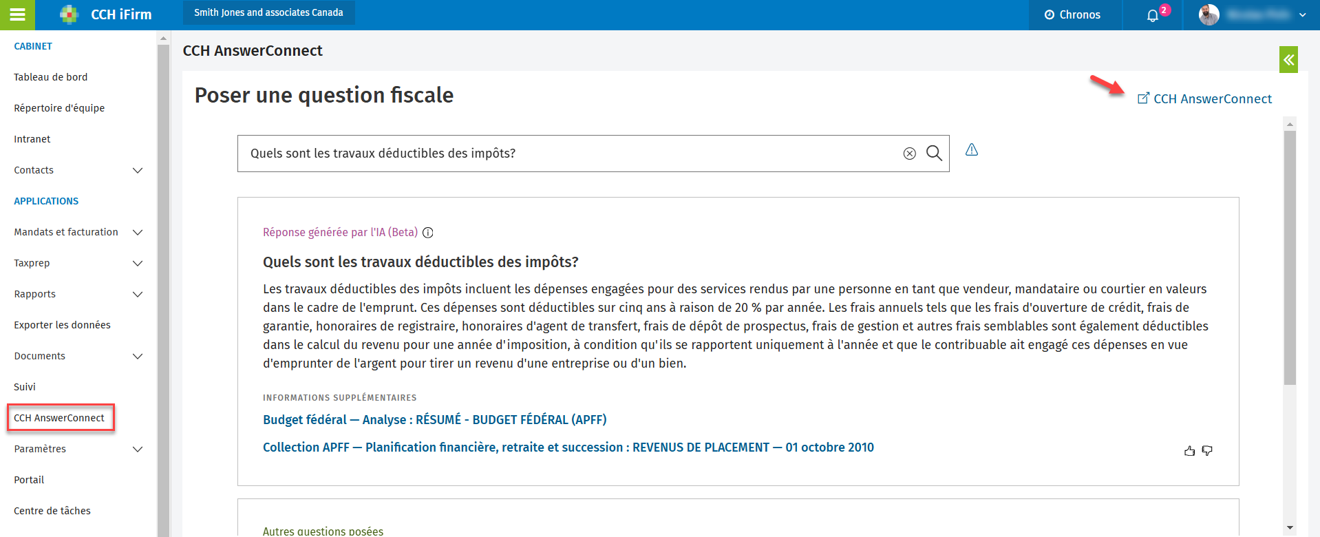This screenshot has height=537, width=1320.
Task: Expand Documents submenu chevron
Action: coord(138,356)
